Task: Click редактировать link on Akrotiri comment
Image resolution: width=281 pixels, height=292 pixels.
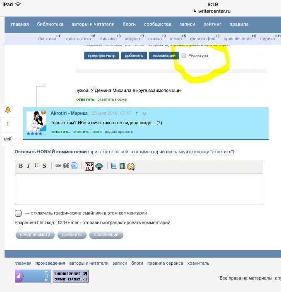Action: tap(119, 132)
